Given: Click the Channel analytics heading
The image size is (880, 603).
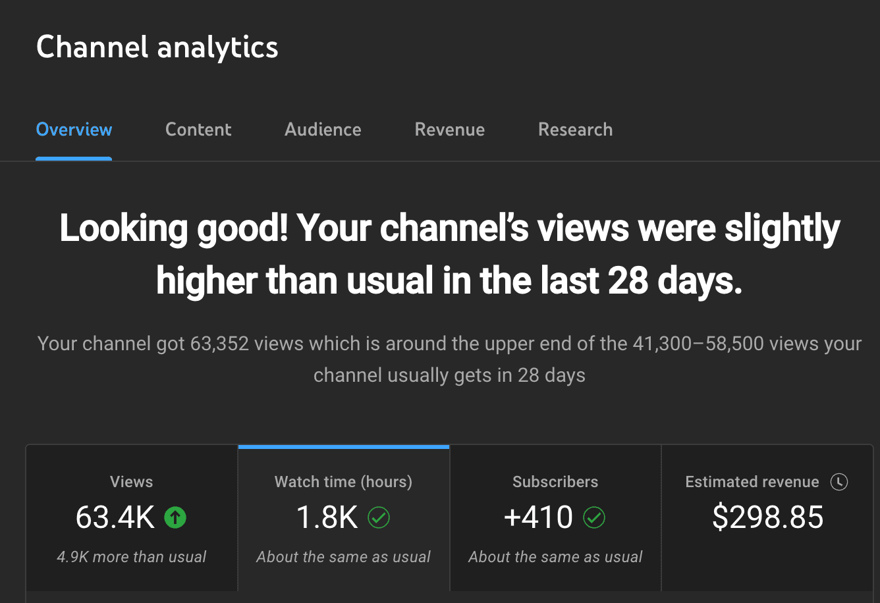Looking at the screenshot, I should pos(157,47).
